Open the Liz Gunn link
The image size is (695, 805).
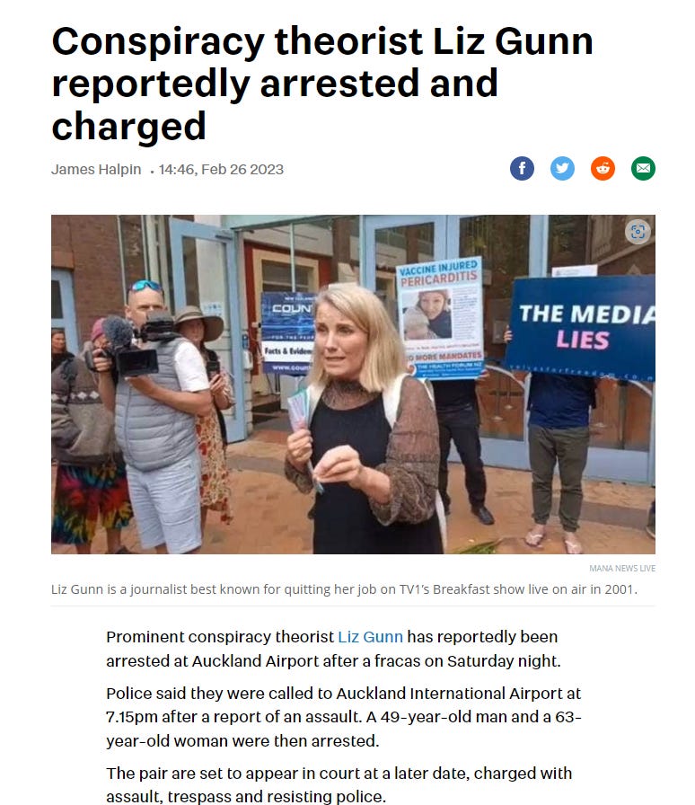point(370,637)
